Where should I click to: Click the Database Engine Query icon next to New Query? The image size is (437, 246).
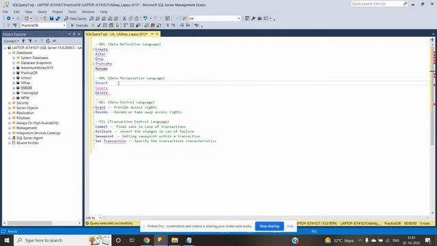coord(91,18)
